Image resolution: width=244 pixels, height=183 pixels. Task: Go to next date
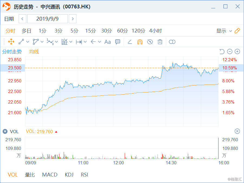pos(73,19)
